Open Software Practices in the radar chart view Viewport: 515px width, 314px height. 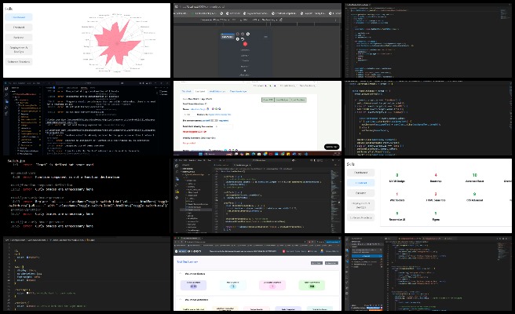click(19, 62)
